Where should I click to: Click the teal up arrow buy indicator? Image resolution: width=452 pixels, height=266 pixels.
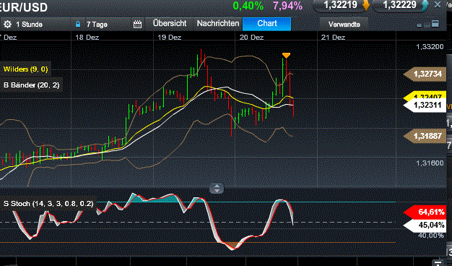pyautogui.click(x=425, y=6)
